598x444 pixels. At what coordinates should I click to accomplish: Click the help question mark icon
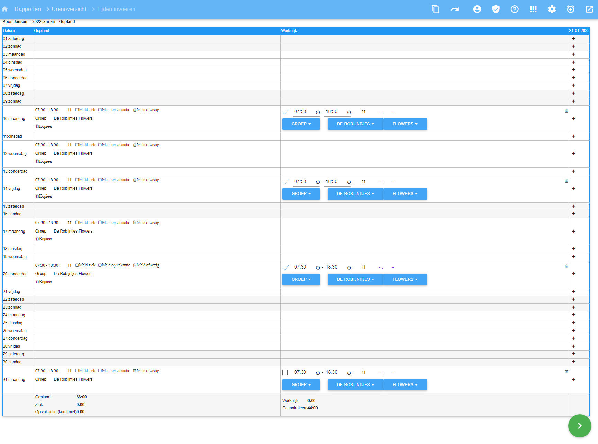tap(515, 9)
